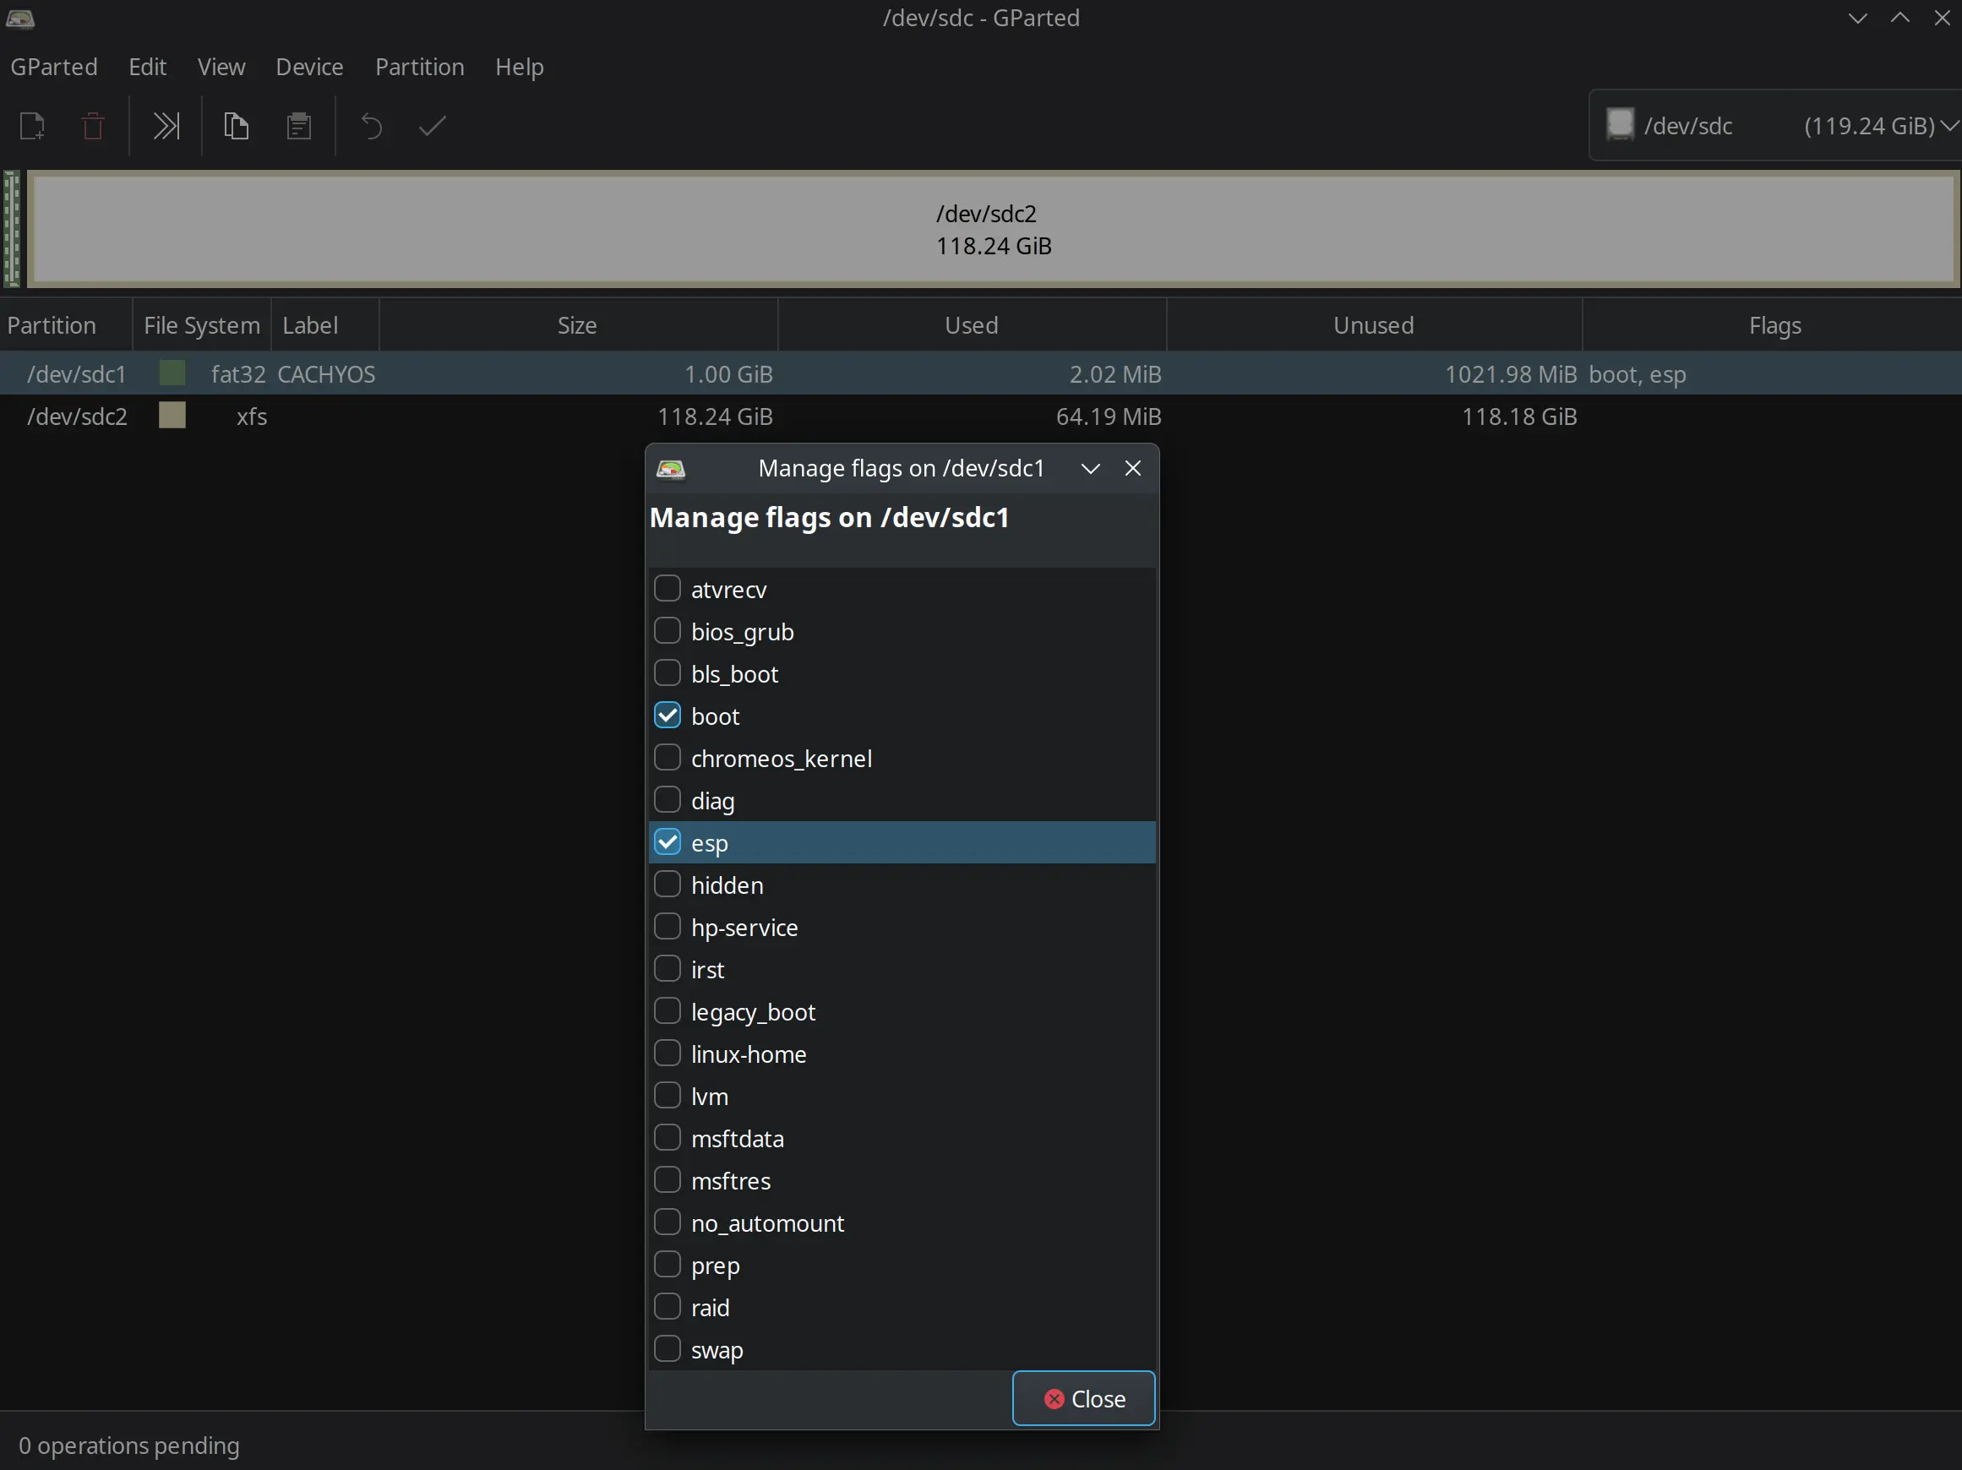Viewport: 1962px width, 1470px height.
Task: Uncheck the esp flag
Action: [667, 842]
